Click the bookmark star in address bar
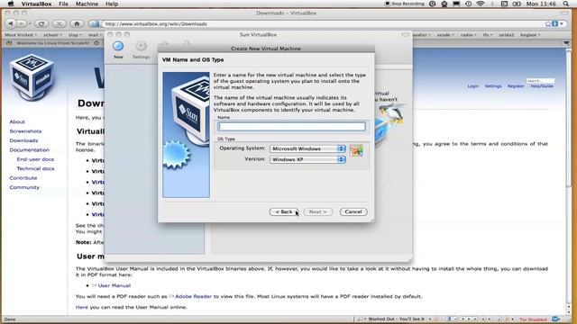The height and width of the screenshot is (324, 577). click(548, 24)
